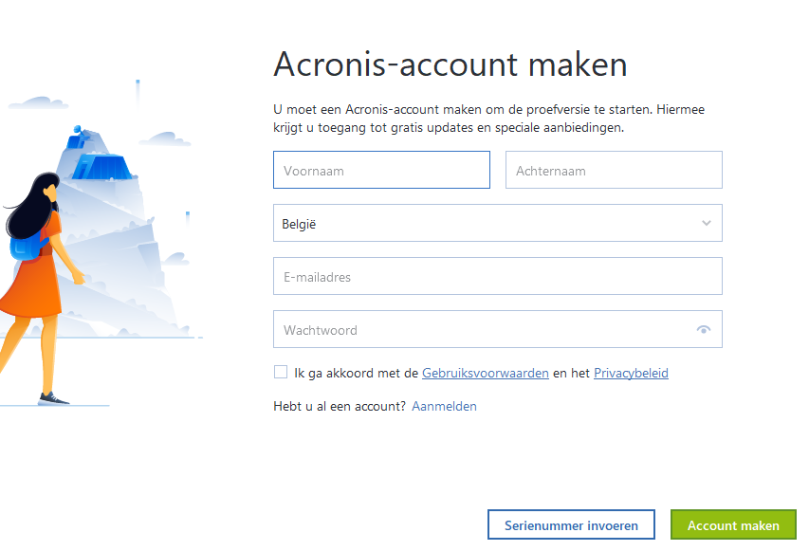
Task: Click the green Account maken button
Action: 733,525
